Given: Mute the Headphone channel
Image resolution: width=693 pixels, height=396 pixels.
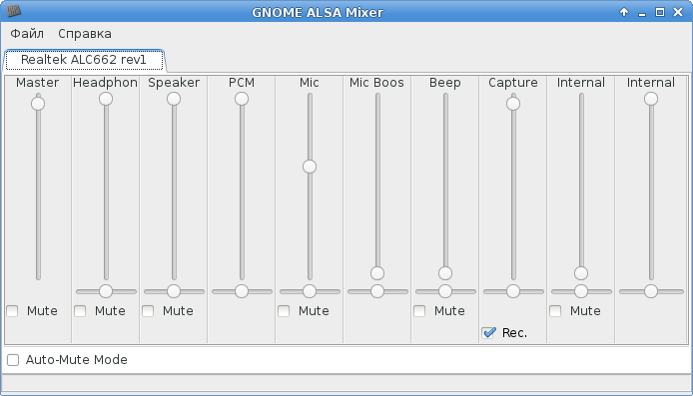Looking at the screenshot, I should [80, 311].
